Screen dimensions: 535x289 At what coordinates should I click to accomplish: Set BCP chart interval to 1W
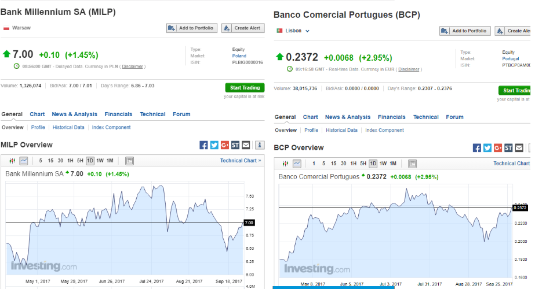click(x=383, y=164)
